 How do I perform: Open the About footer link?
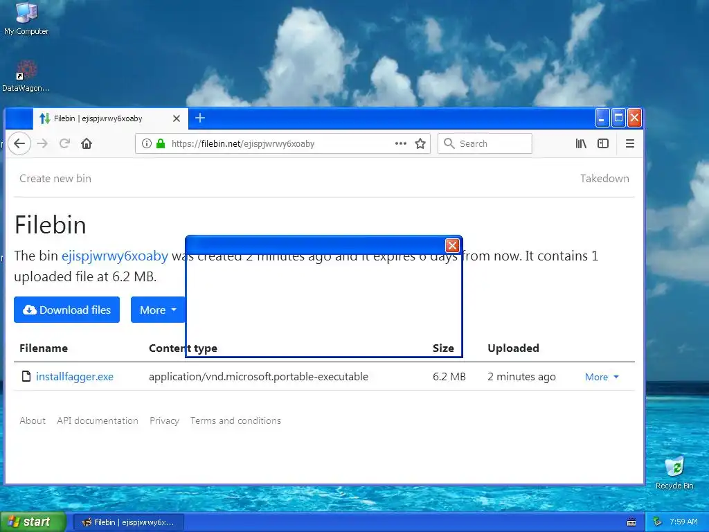click(33, 420)
